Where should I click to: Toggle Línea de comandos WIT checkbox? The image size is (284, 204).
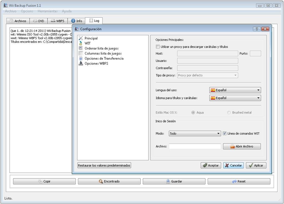[x=225, y=133]
